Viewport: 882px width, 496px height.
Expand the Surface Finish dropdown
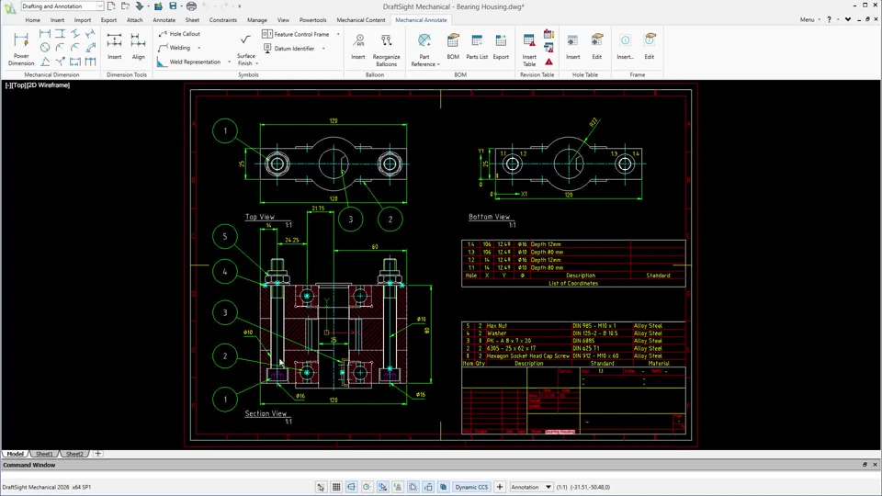256,63
